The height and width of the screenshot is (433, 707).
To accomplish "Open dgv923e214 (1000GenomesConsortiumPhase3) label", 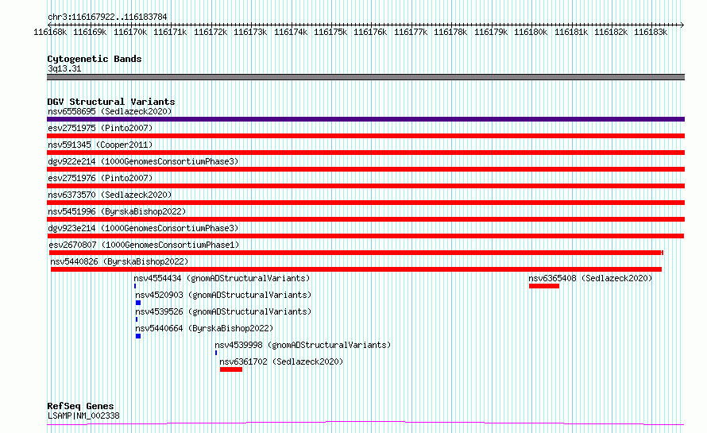I will [x=143, y=228].
